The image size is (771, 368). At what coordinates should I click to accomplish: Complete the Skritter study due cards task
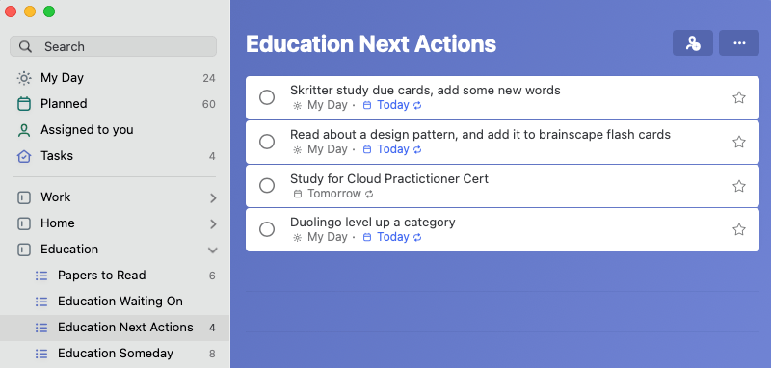[267, 97]
